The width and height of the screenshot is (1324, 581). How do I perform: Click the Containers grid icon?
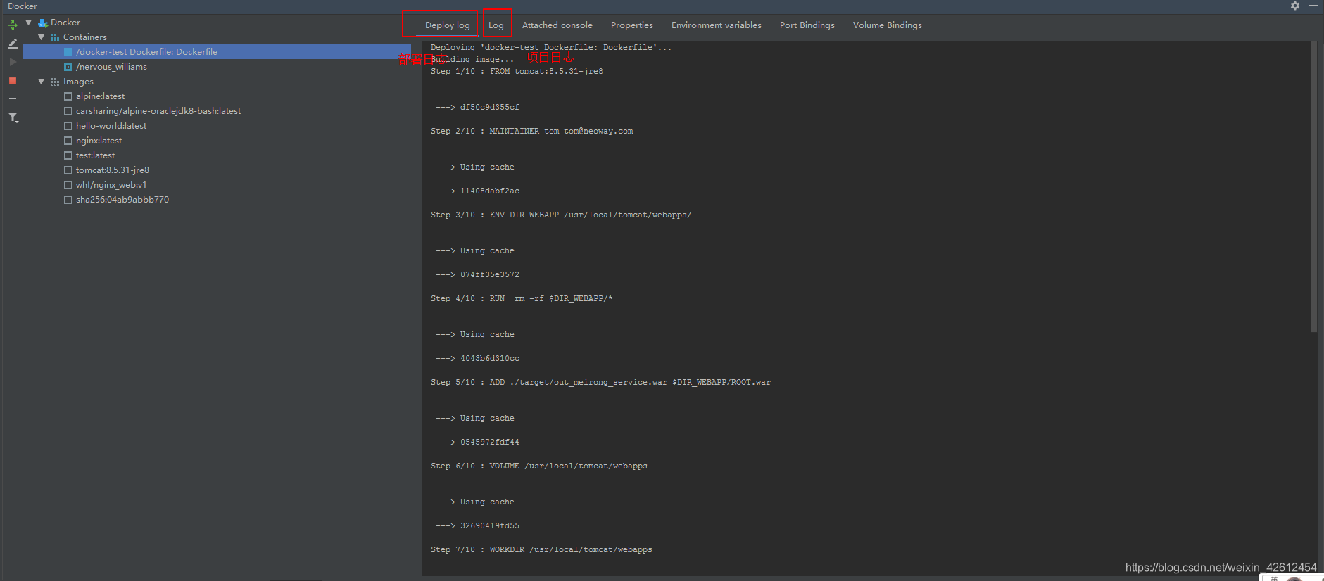(x=56, y=37)
